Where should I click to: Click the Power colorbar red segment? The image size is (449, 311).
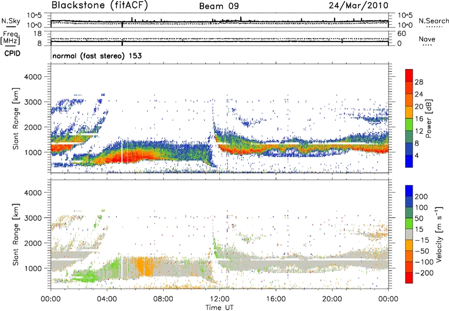pyautogui.click(x=409, y=75)
